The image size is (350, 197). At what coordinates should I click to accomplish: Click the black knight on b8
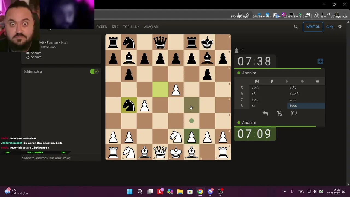pyautogui.click(x=129, y=42)
